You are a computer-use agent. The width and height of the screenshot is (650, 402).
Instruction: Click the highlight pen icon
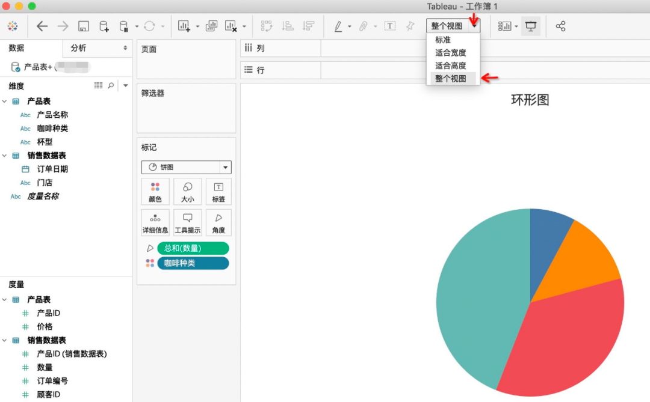click(338, 26)
